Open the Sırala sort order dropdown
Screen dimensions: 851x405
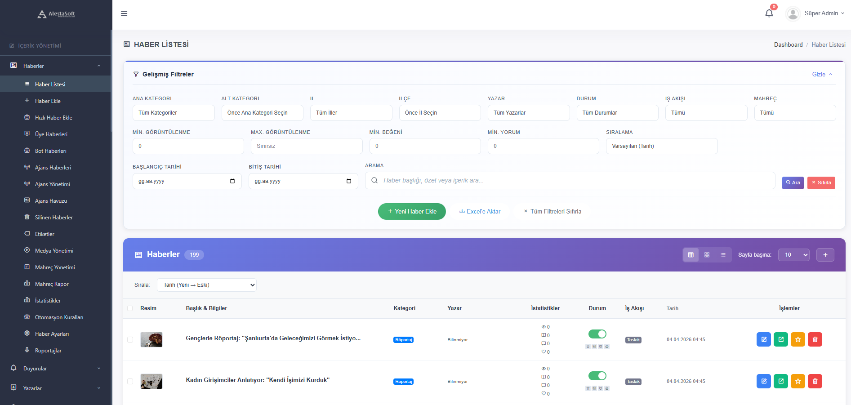(206, 285)
